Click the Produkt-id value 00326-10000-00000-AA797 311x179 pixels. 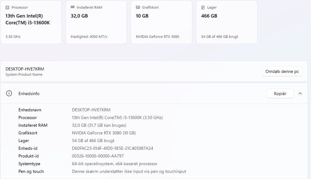pyautogui.click(x=98, y=156)
